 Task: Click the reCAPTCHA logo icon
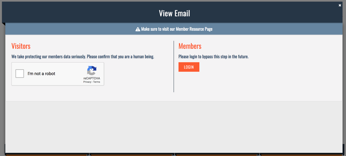(92, 70)
